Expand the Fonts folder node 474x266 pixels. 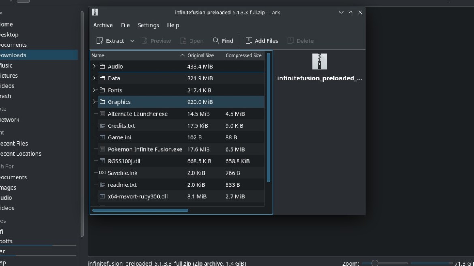click(x=94, y=90)
